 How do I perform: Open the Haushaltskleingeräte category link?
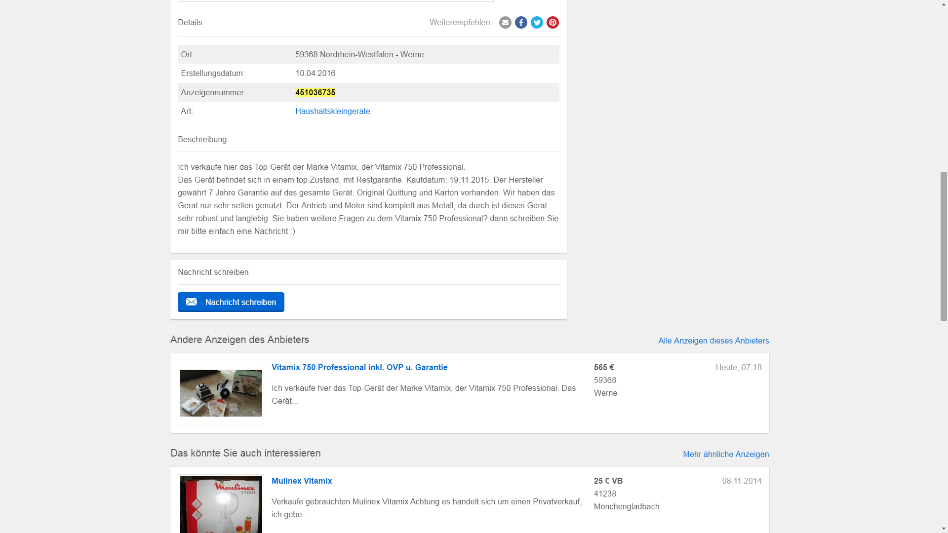(x=333, y=112)
